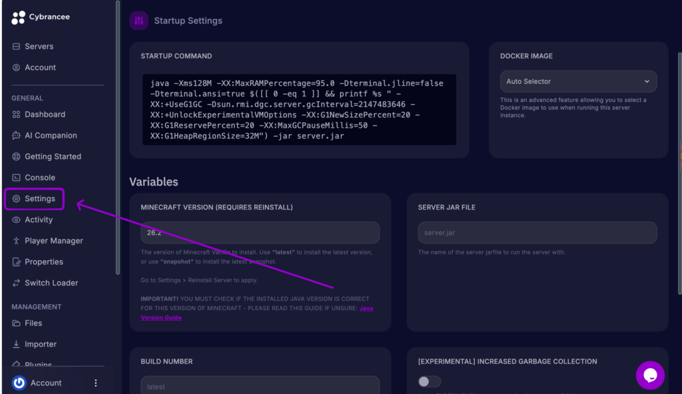Open Switch Loader page
The width and height of the screenshot is (682, 394).
[x=51, y=283]
